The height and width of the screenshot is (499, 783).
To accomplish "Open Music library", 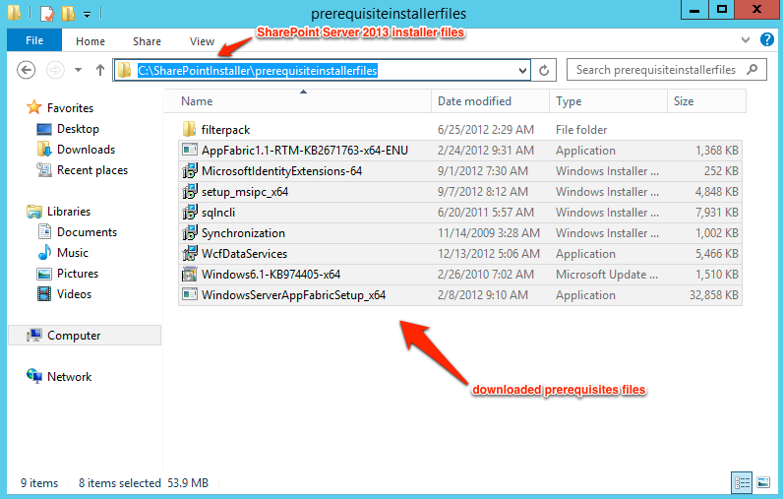I will pos(72,253).
